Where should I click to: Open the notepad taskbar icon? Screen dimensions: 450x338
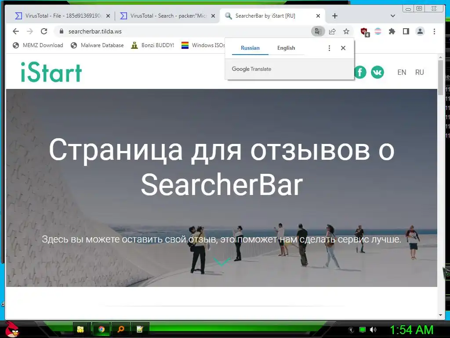(x=140, y=329)
